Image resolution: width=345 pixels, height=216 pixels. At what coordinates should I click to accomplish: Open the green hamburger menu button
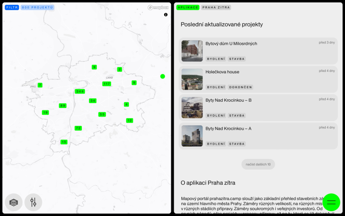point(331,202)
